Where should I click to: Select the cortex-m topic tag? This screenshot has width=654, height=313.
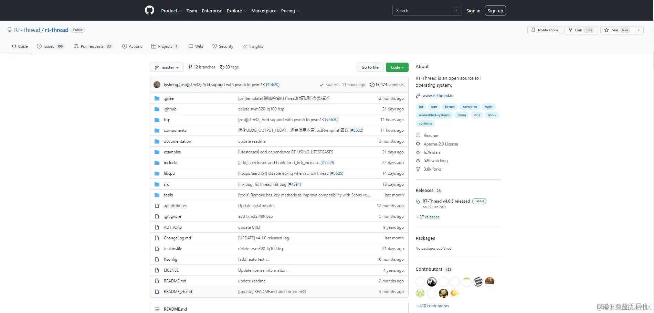click(x=470, y=107)
